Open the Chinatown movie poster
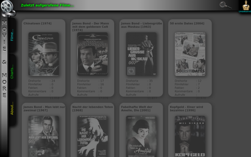The image size is (251, 157). [x=44, y=54]
